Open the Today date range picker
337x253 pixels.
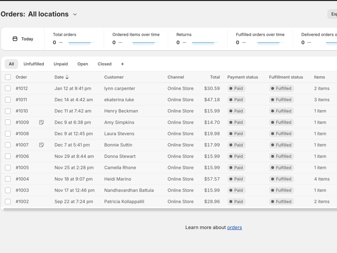coord(23,39)
